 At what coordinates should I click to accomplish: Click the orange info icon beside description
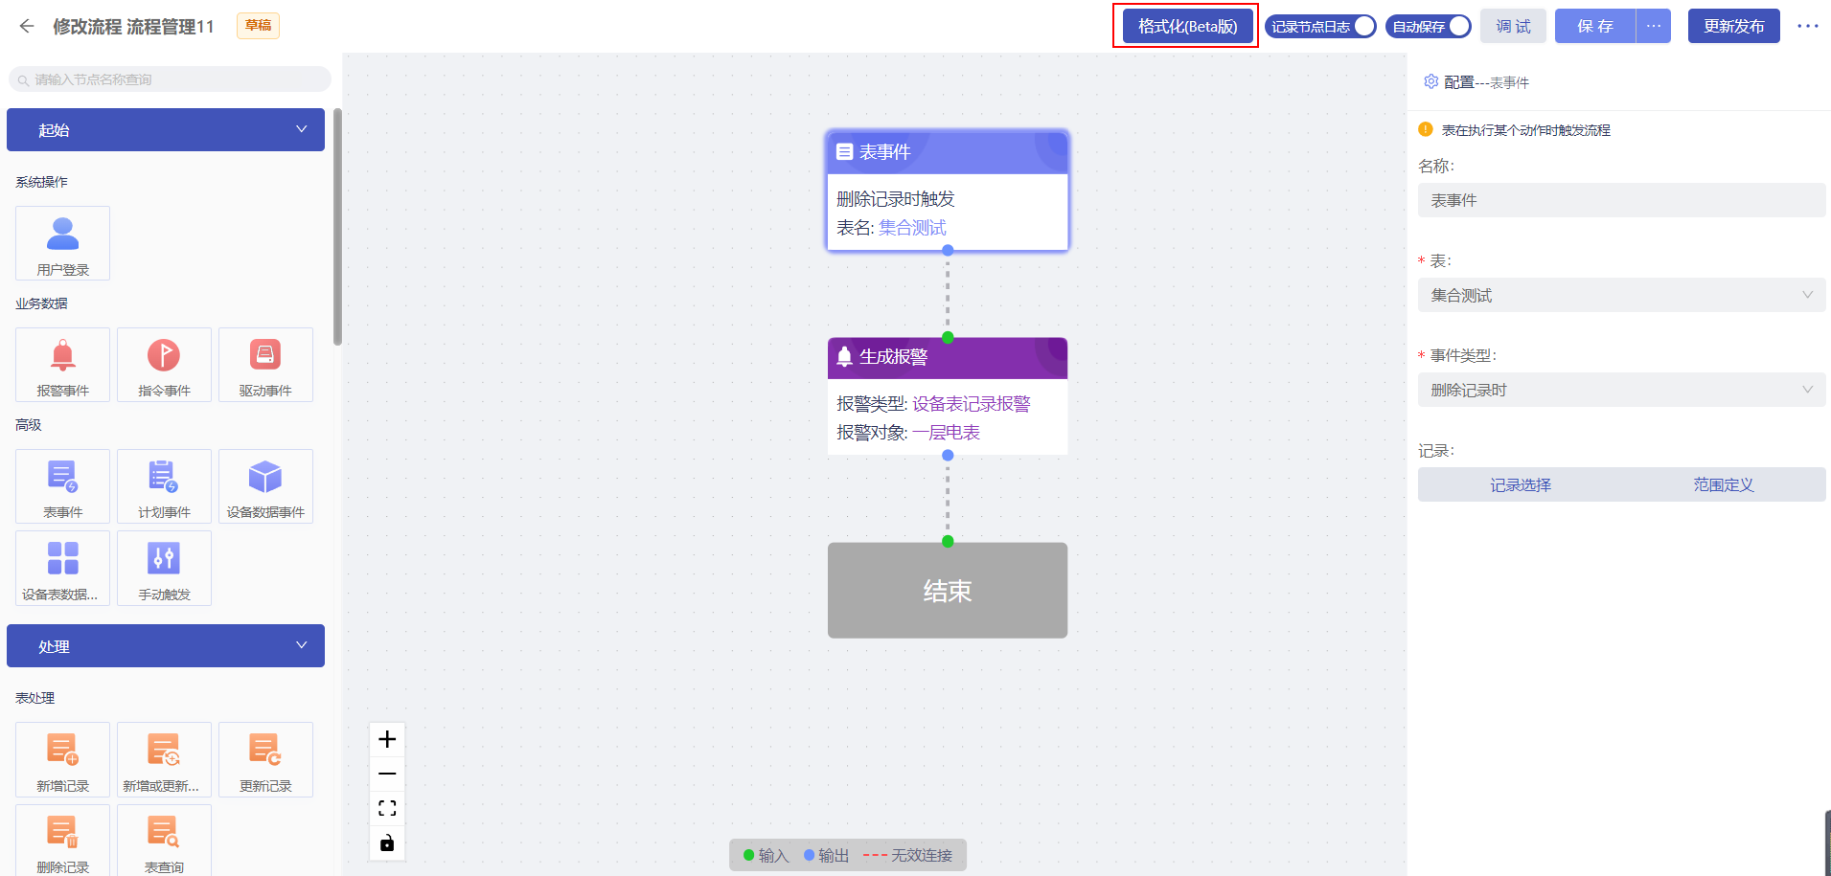pos(1425,129)
